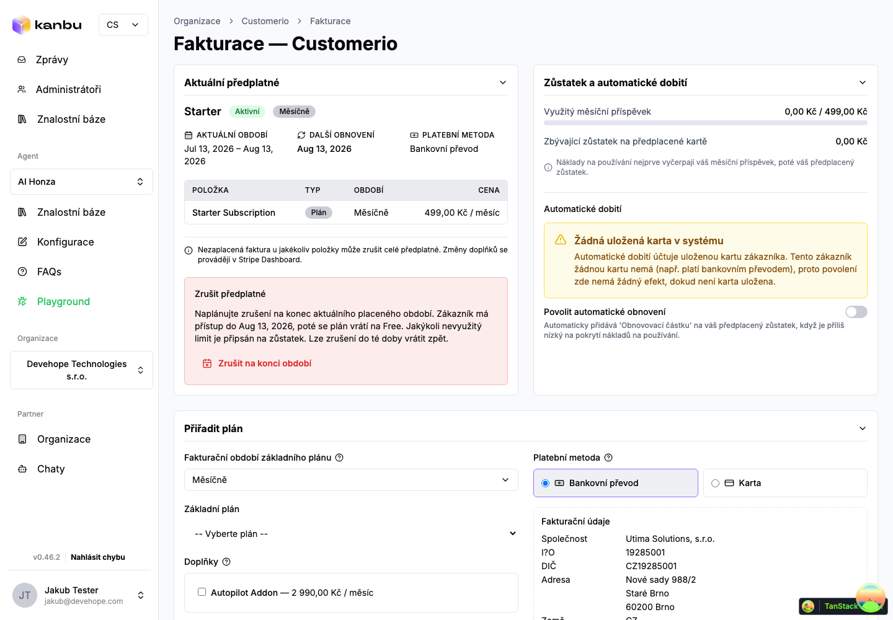Click the calendar icon beside Aktuální období
This screenshot has width=893, height=620.
tap(189, 135)
